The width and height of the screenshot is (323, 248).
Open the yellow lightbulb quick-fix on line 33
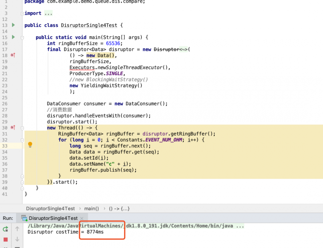pyautogui.click(x=30, y=145)
